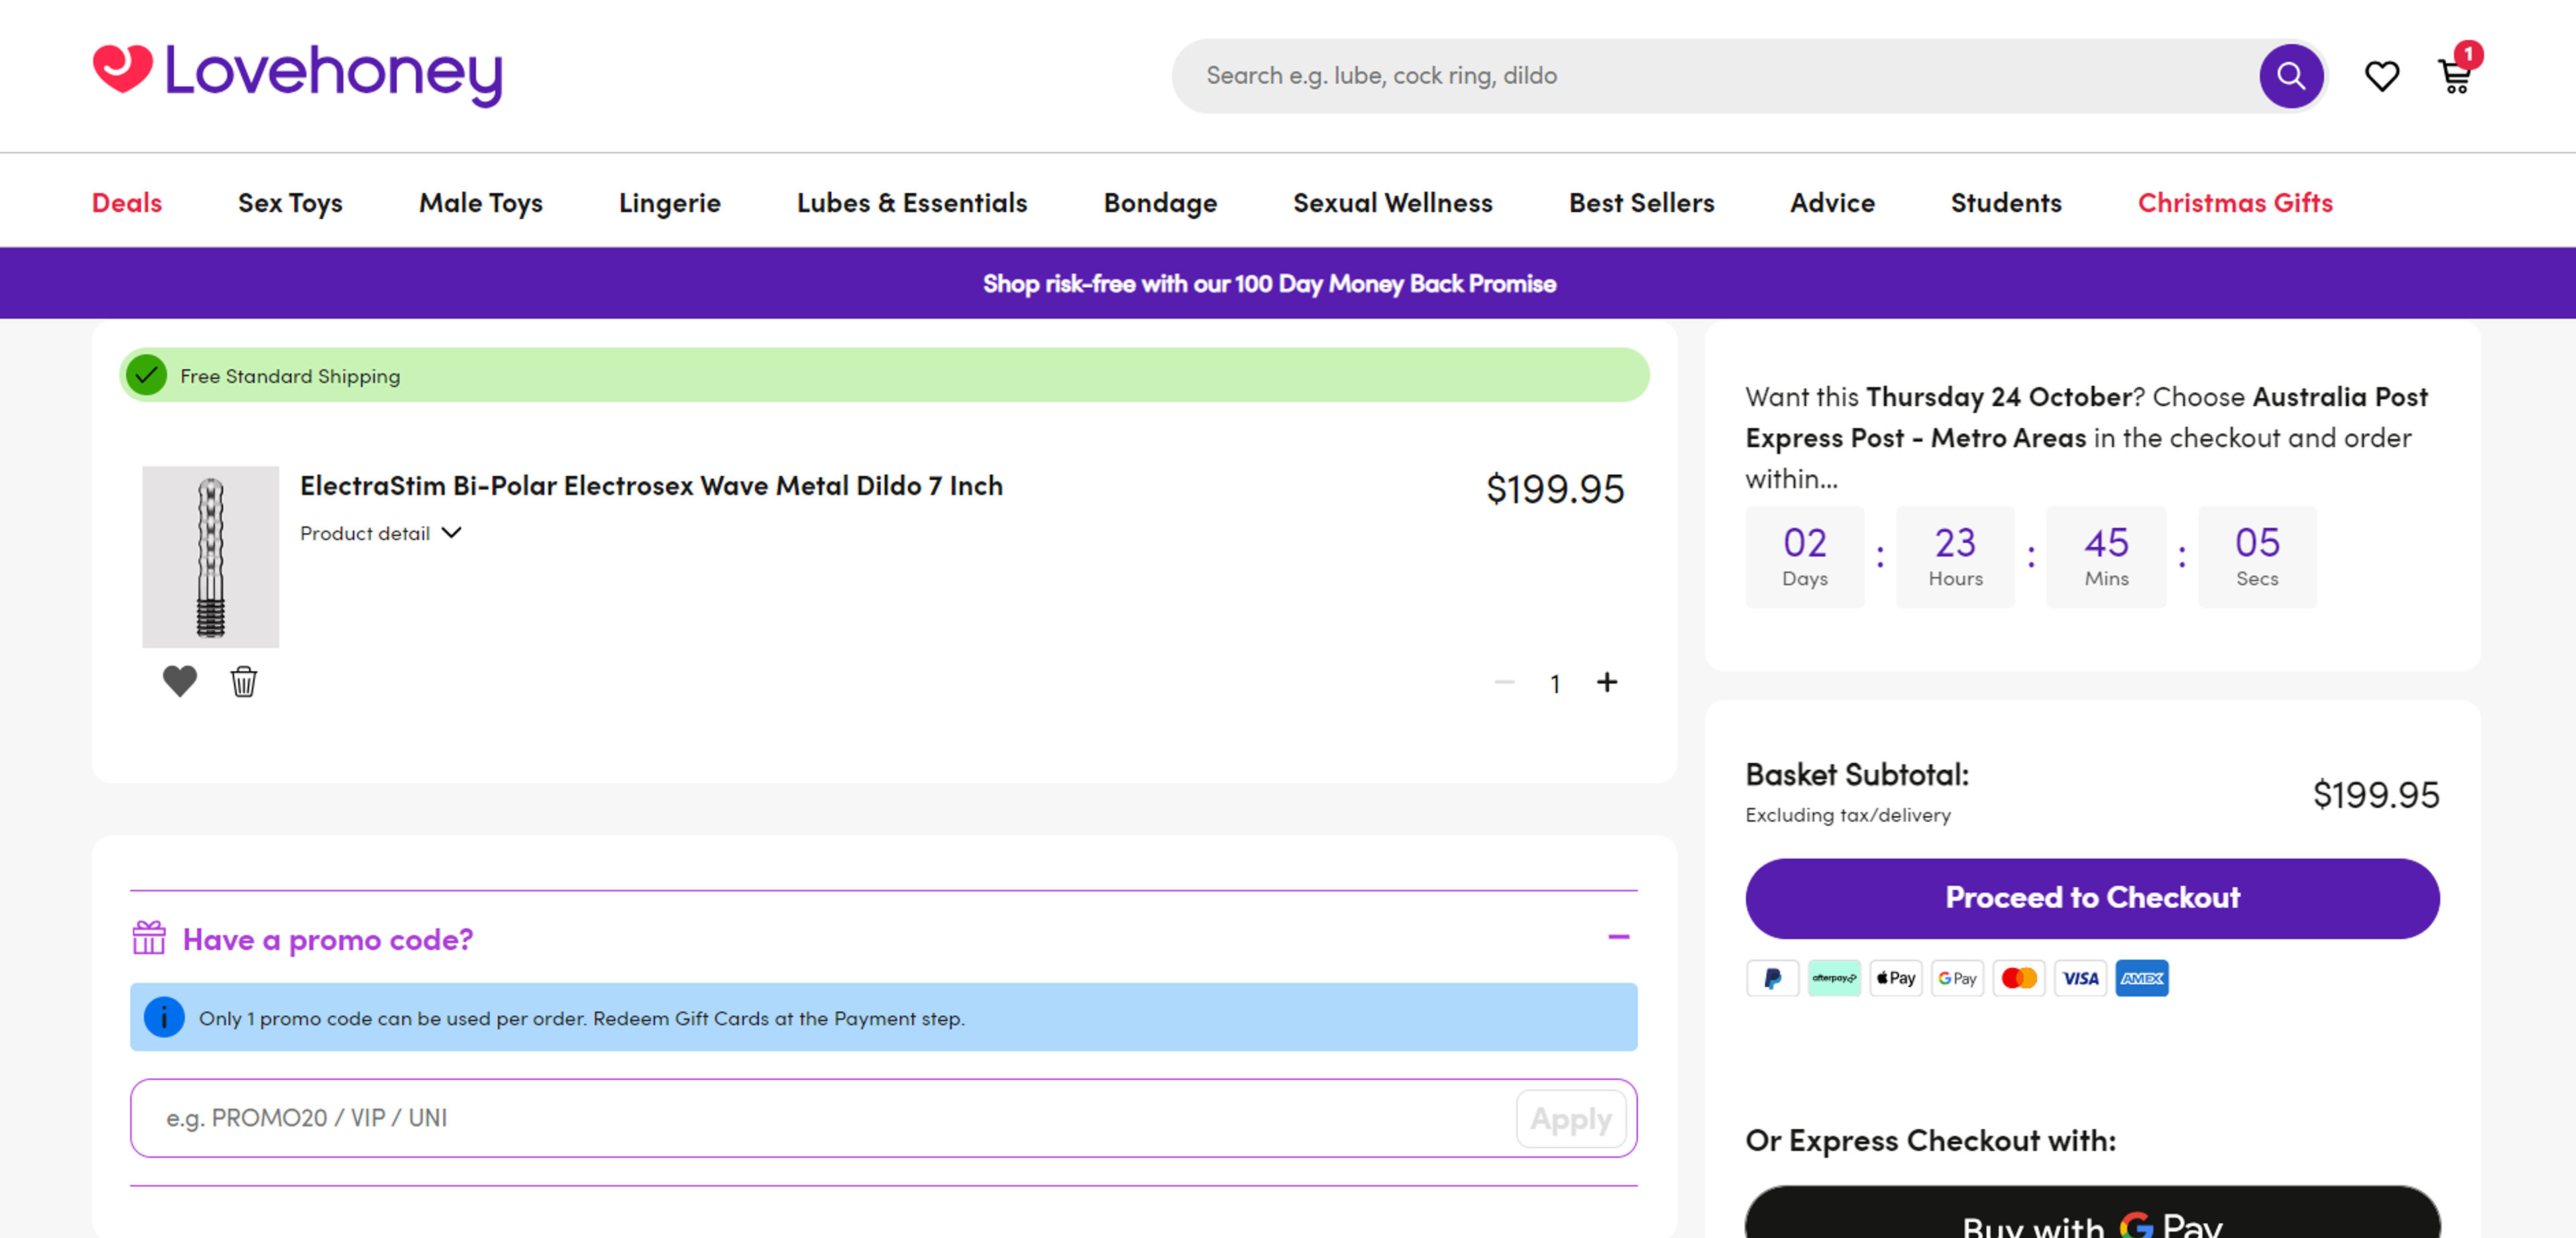
Task: Click the basket subtotal amount $199.95
Action: point(2376,795)
